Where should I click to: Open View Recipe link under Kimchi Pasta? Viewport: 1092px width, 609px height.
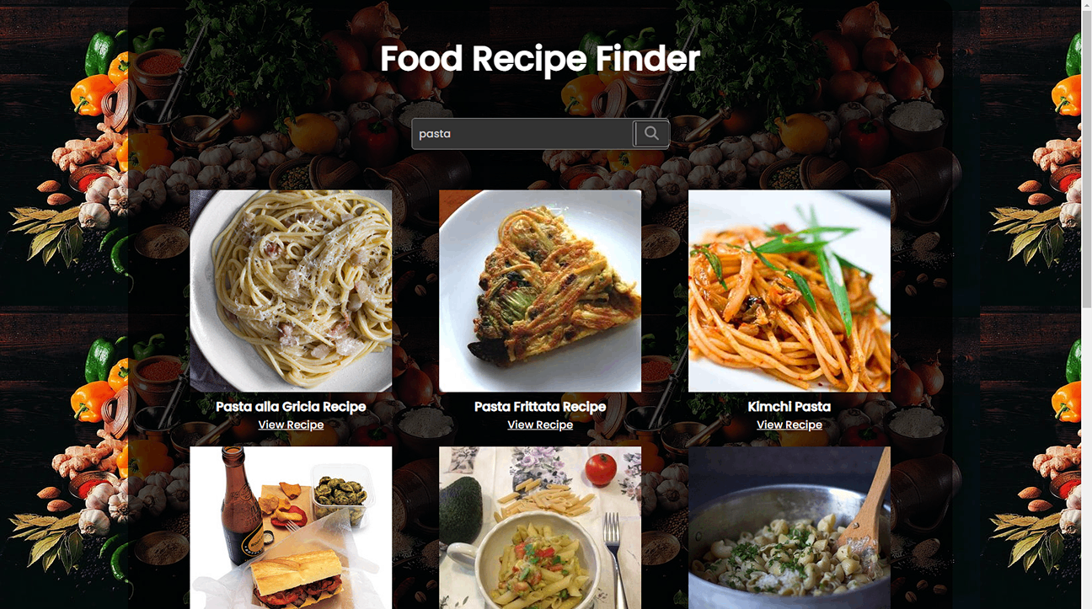tap(790, 425)
